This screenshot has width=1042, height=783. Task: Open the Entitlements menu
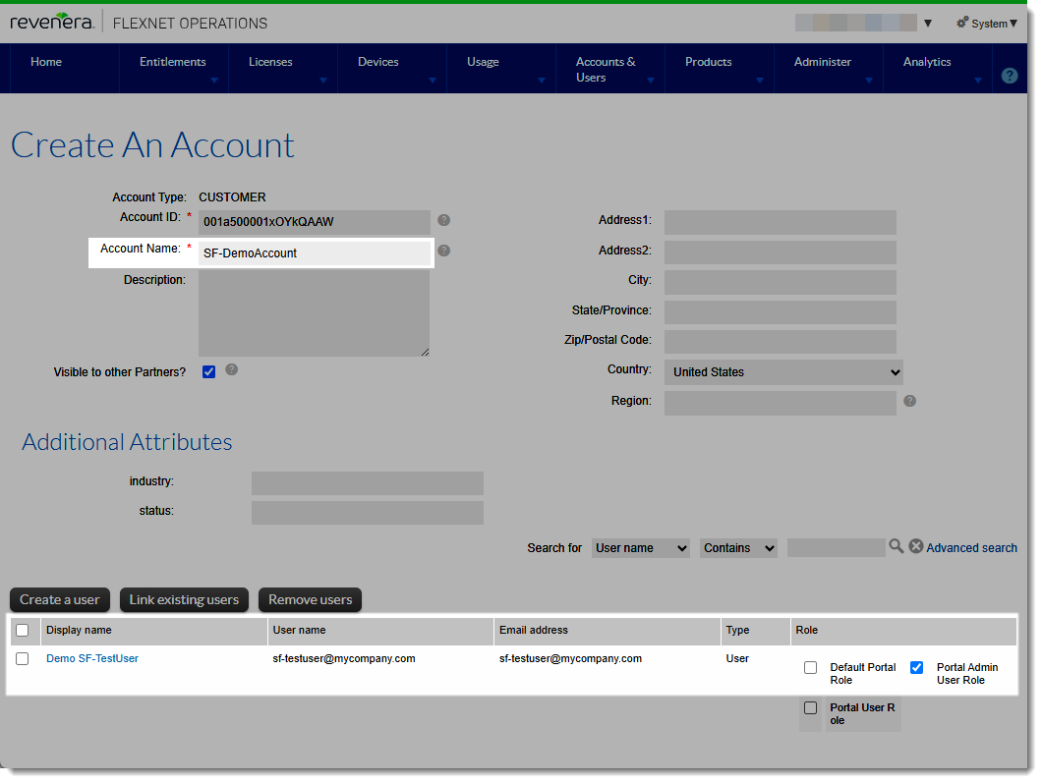point(173,62)
